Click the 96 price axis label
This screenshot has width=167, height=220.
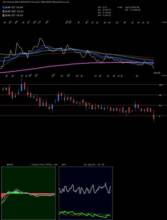tap(160, 95)
